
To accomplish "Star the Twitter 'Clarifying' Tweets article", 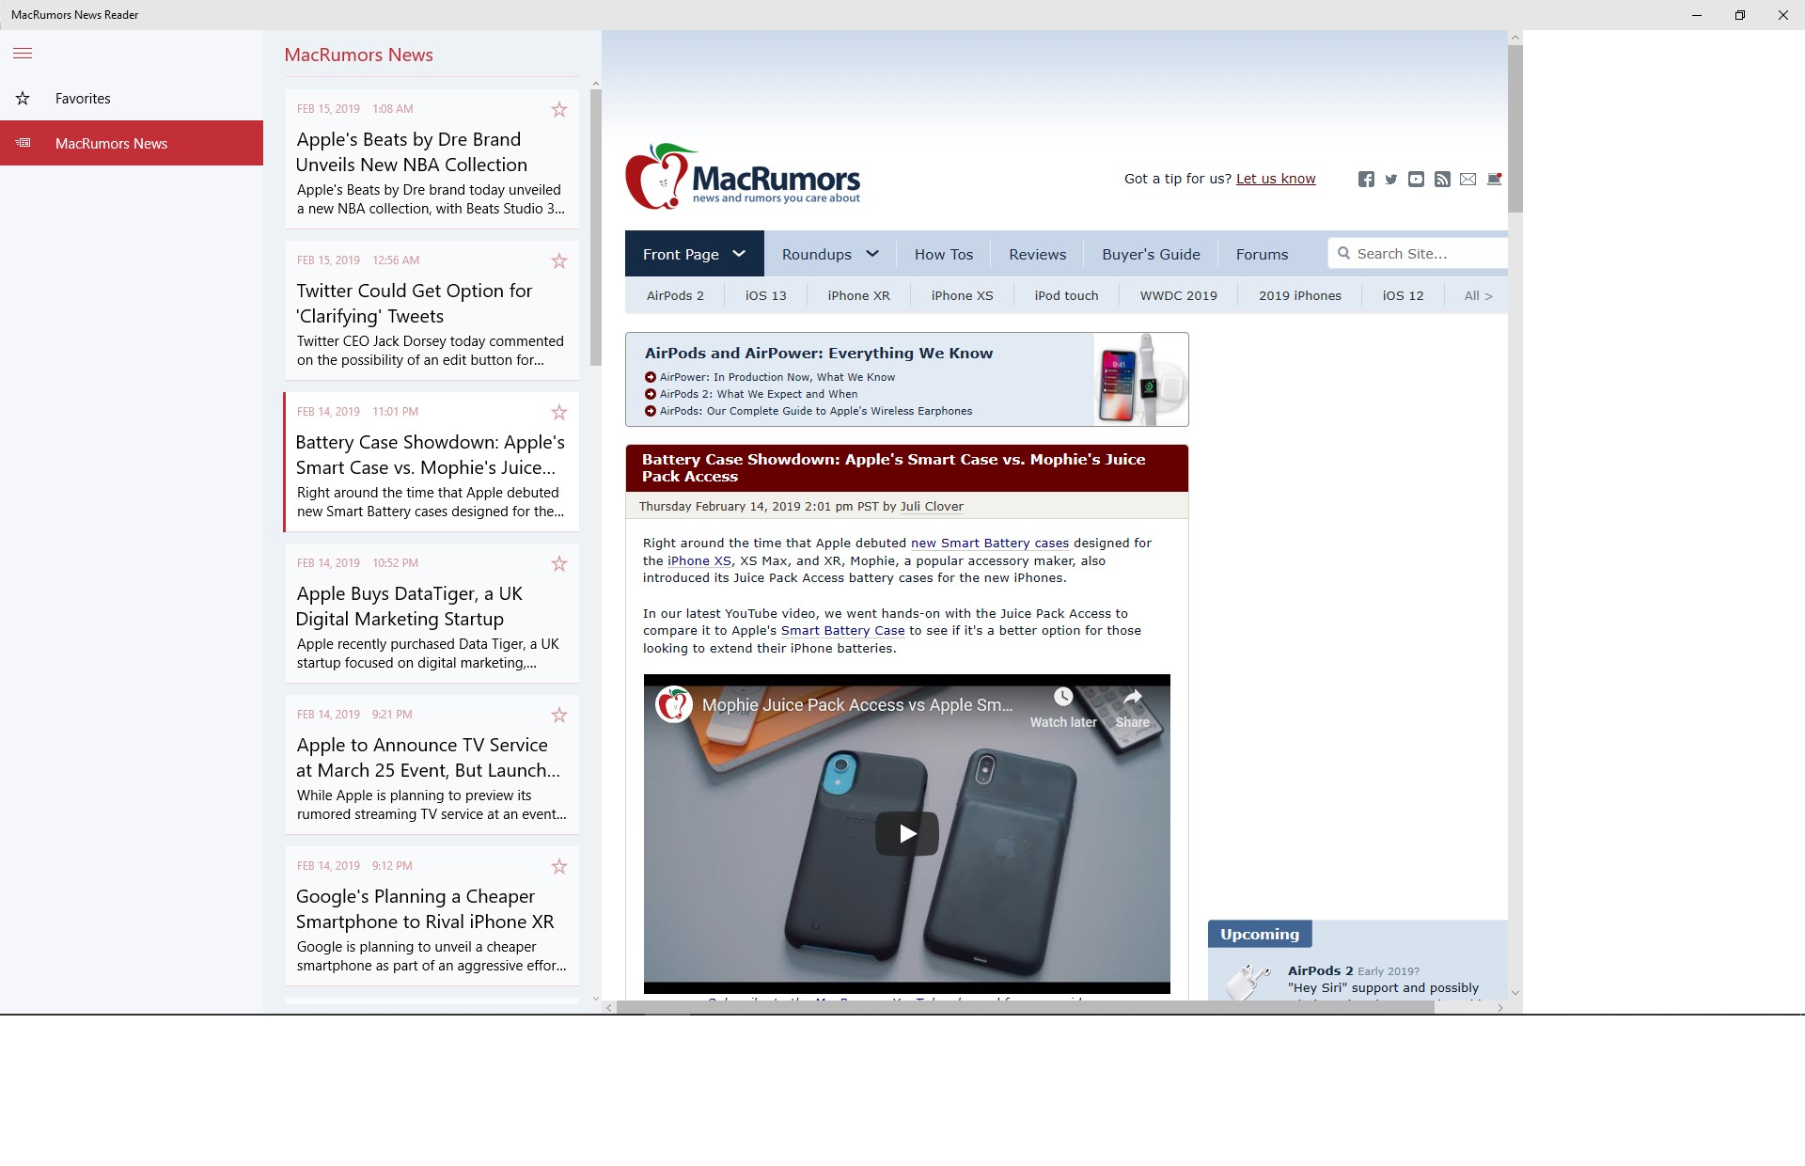I will 559,260.
